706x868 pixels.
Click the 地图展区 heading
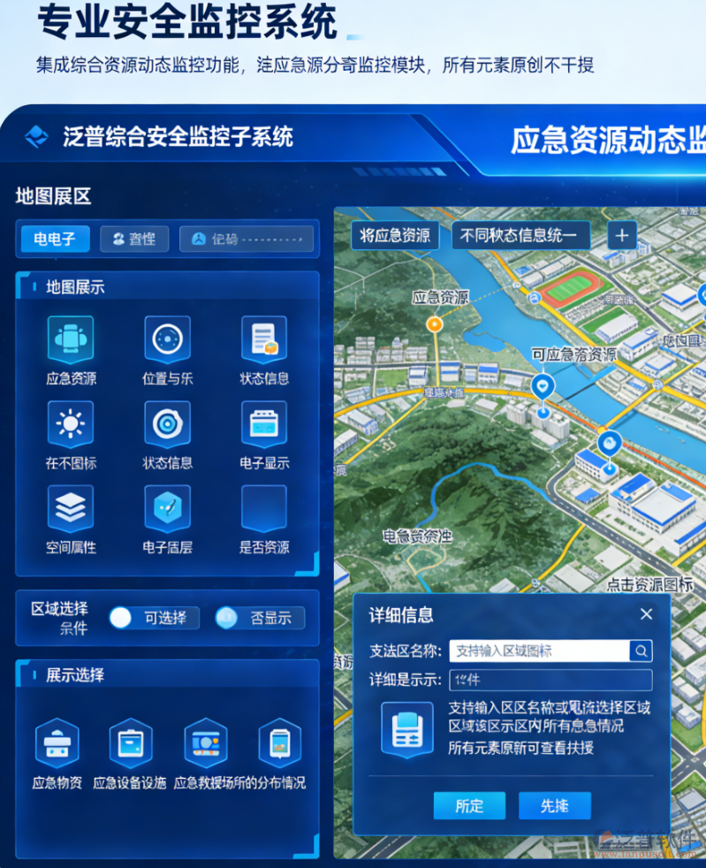tap(53, 196)
